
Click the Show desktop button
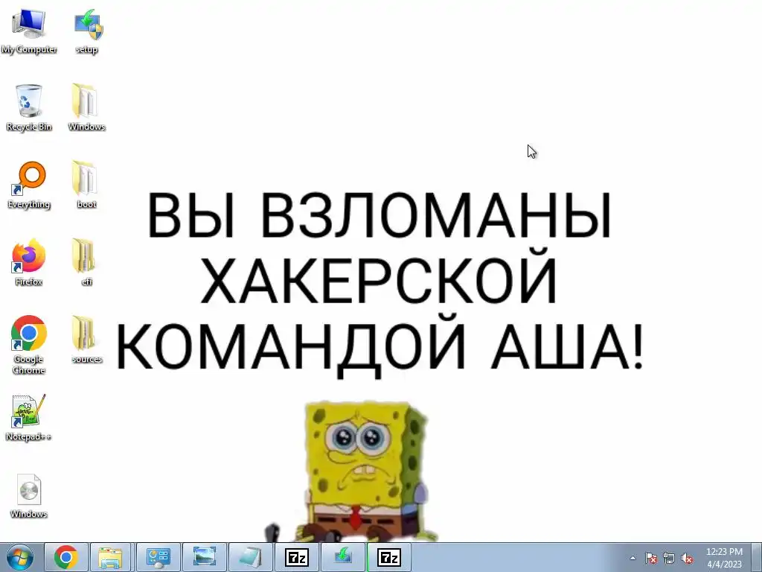[756, 557]
